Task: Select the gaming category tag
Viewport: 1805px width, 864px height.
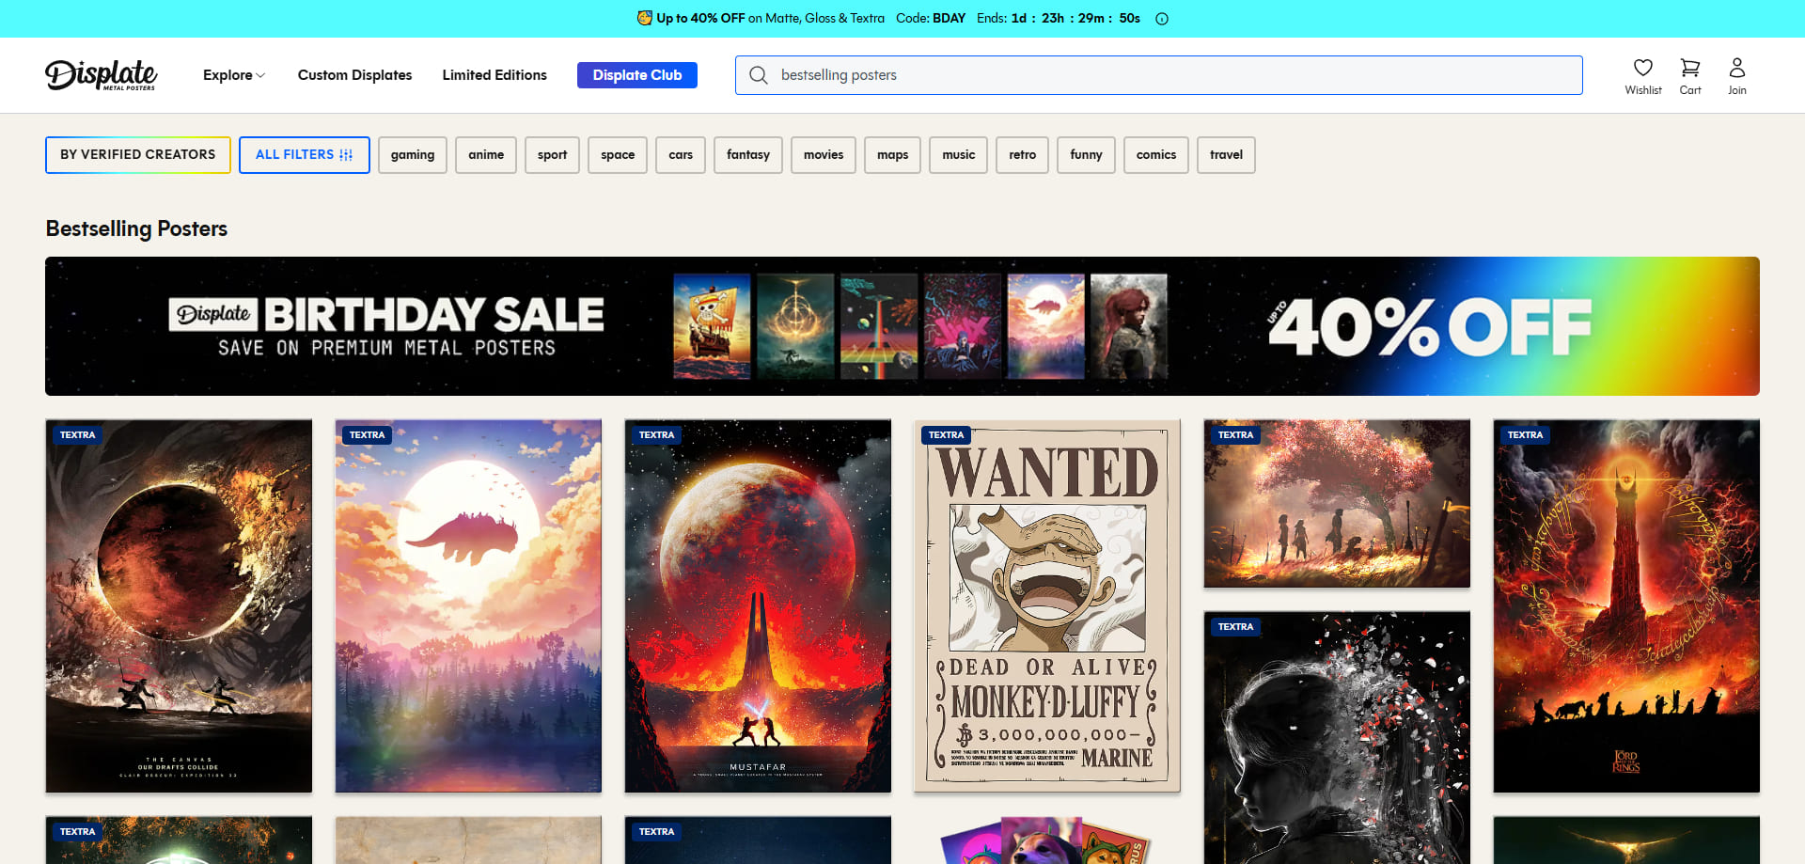Action: (413, 155)
